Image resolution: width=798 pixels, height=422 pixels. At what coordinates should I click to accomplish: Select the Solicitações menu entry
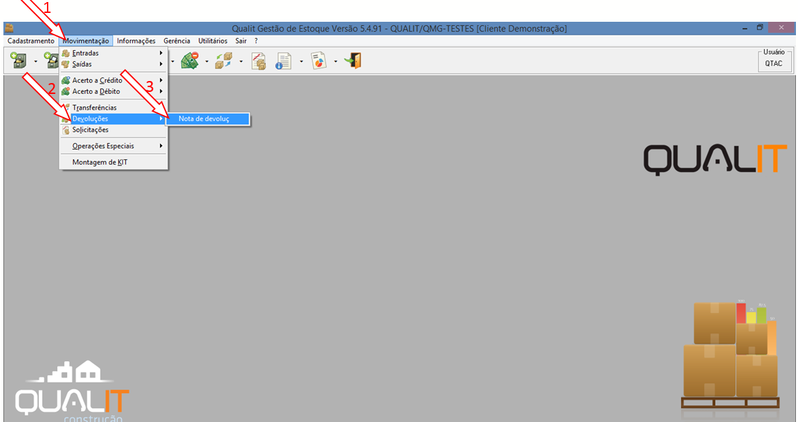click(114, 130)
